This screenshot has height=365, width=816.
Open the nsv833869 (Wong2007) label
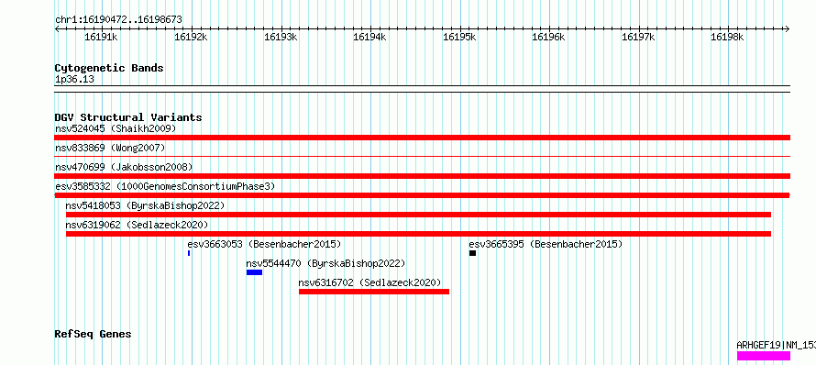click(110, 148)
